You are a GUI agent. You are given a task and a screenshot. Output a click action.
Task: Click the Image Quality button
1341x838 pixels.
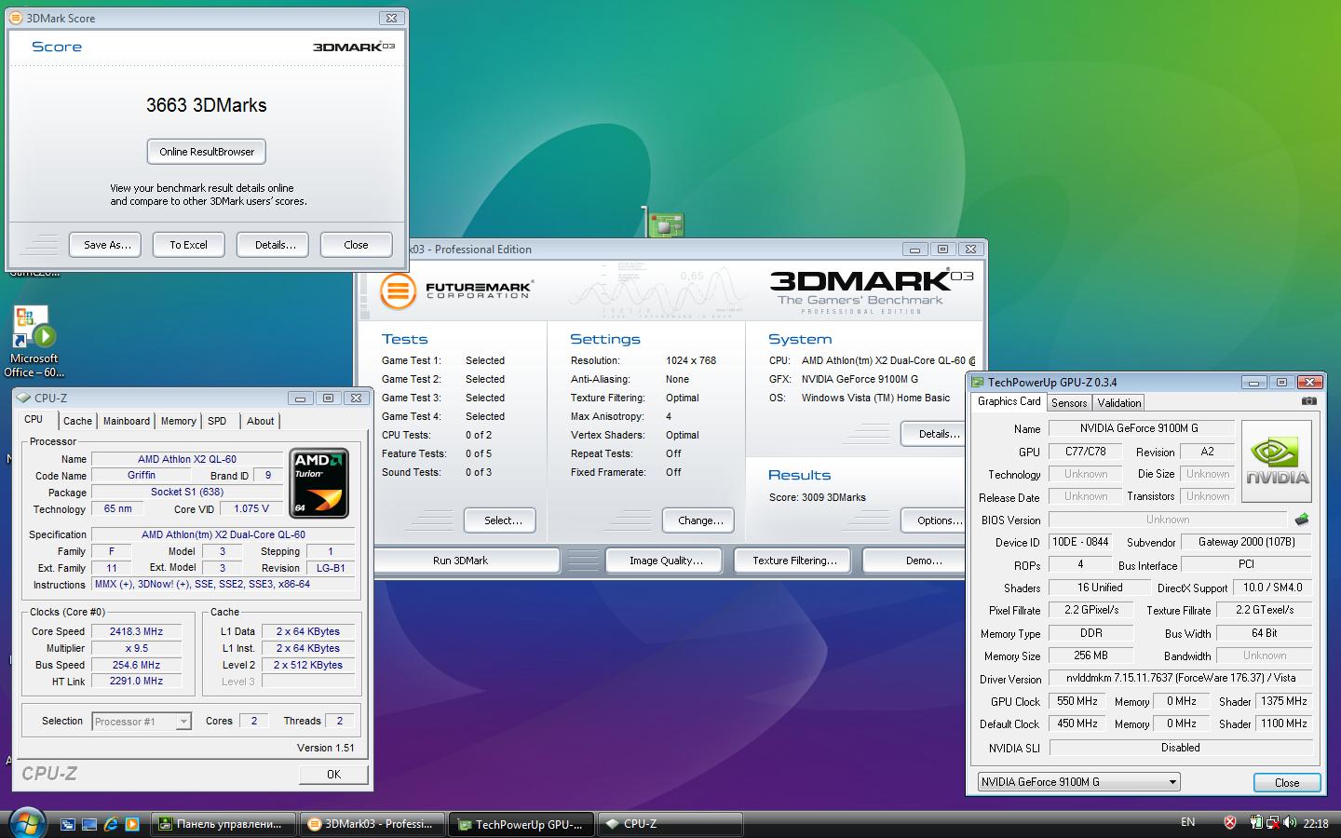[x=665, y=561]
